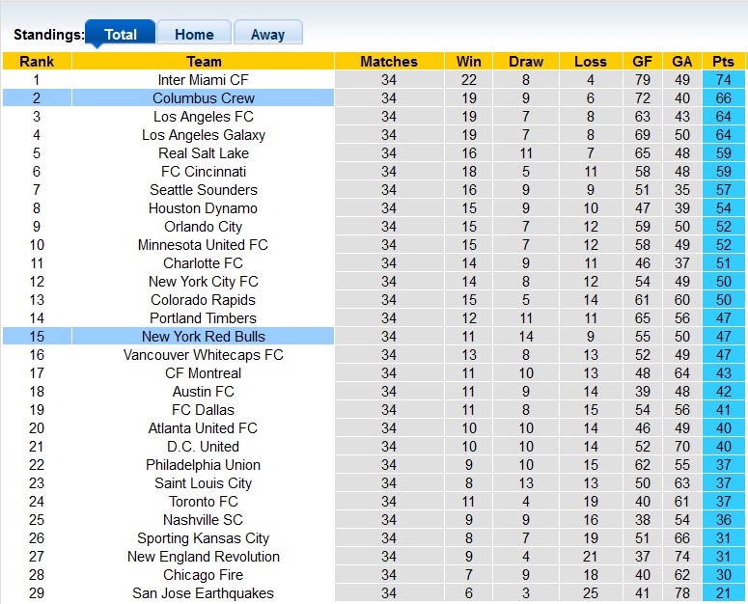Open the Columbus Crew team page
748x604 pixels.
(204, 98)
